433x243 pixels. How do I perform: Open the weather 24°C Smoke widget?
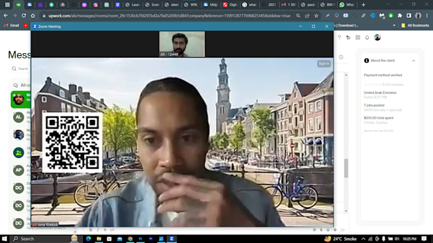(x=341, y=239)
